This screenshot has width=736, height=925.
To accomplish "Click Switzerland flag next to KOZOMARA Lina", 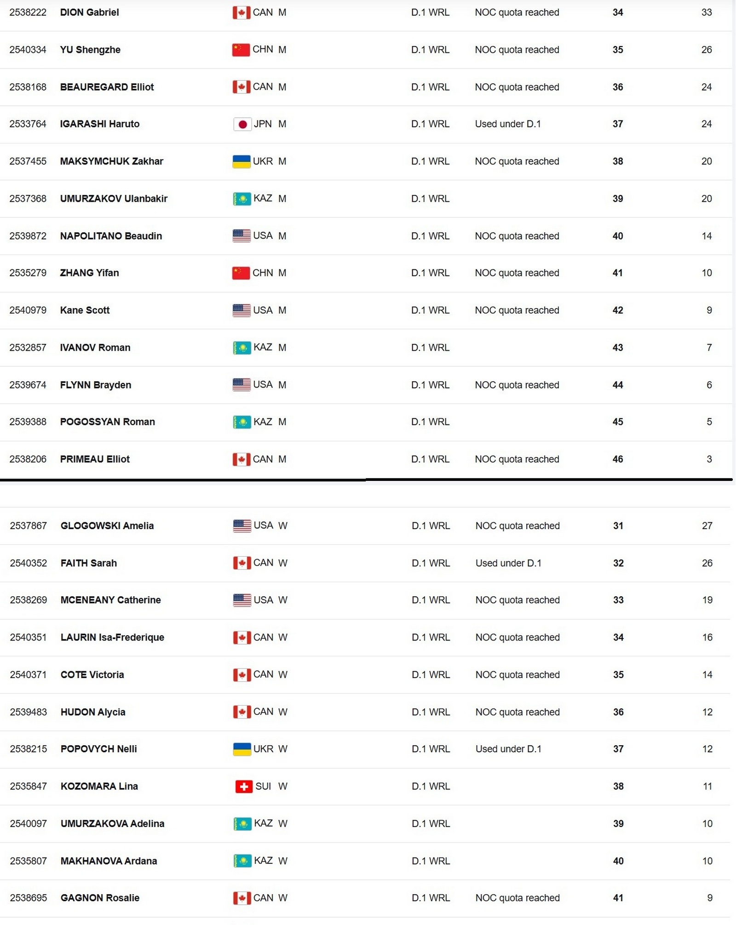I will [243, 787].
